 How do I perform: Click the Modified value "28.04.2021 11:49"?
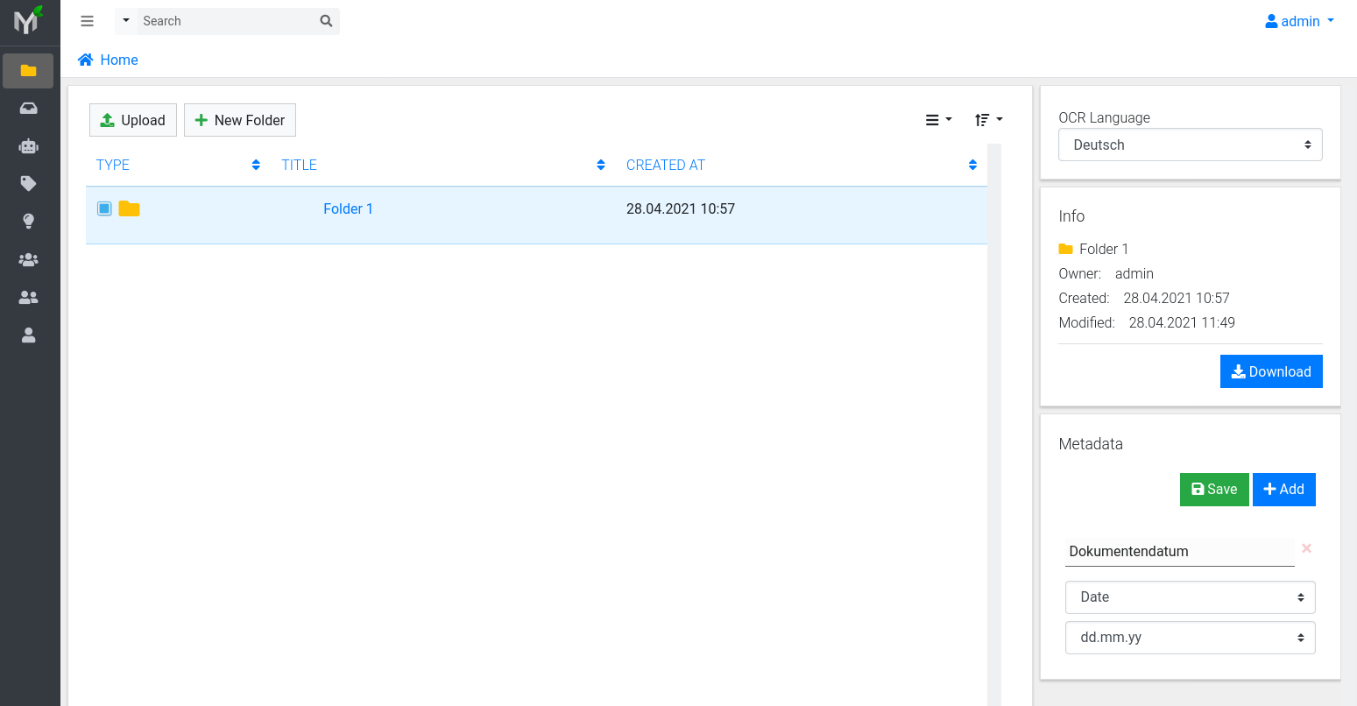[1182, 322]
